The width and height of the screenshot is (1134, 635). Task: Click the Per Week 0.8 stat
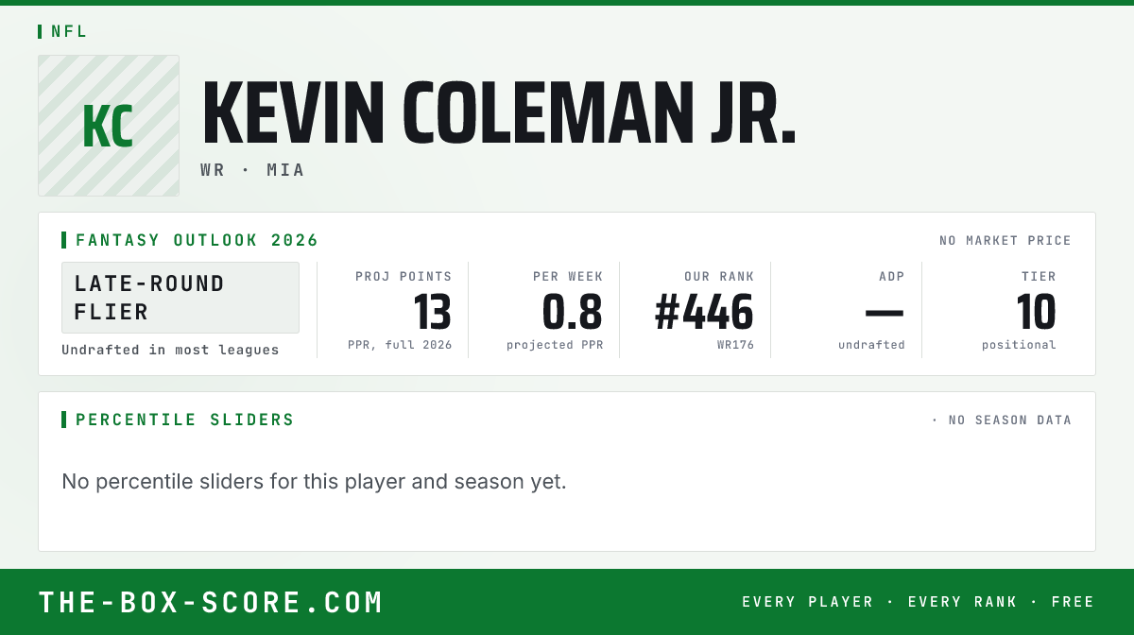pos(573,313)
